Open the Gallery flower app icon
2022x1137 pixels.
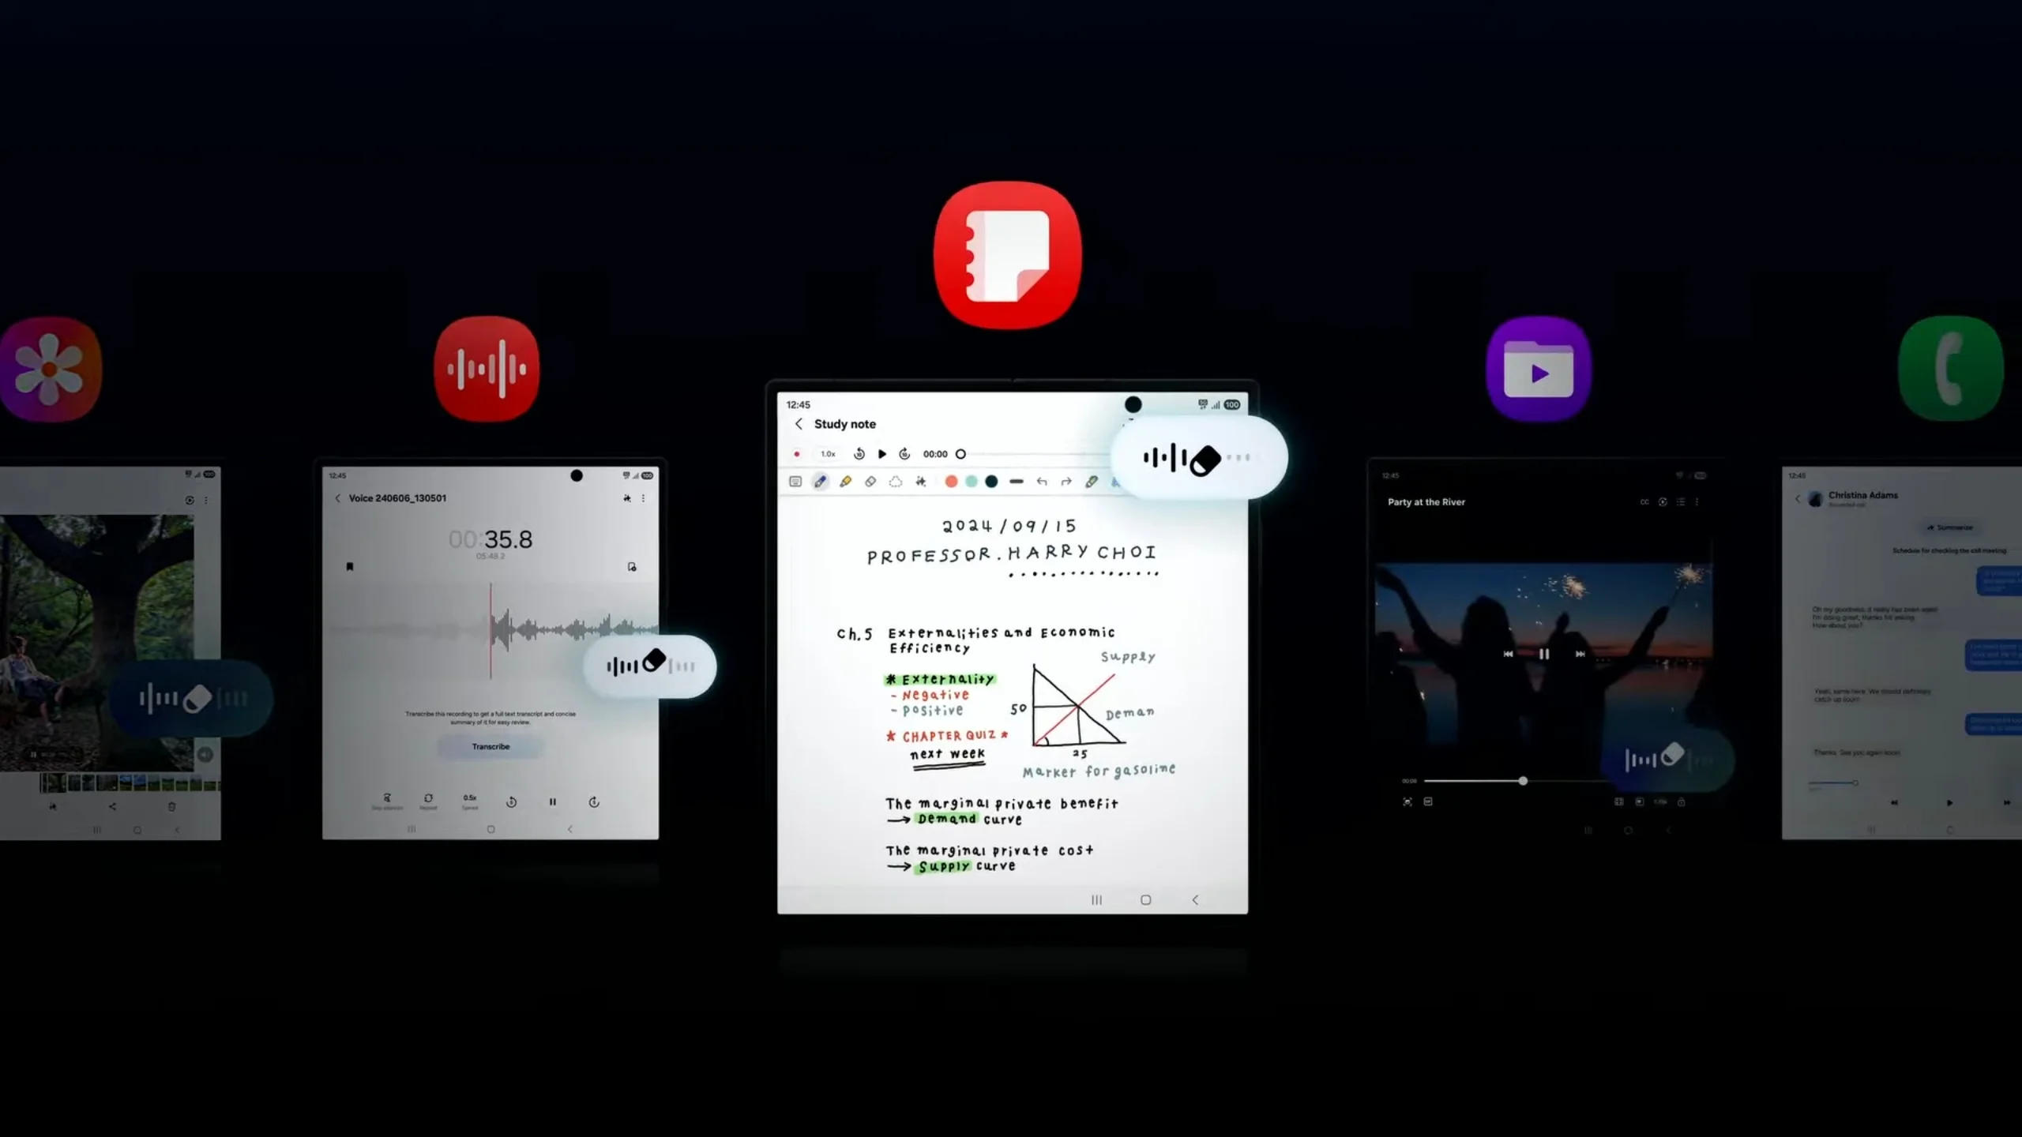pos(49,369)
